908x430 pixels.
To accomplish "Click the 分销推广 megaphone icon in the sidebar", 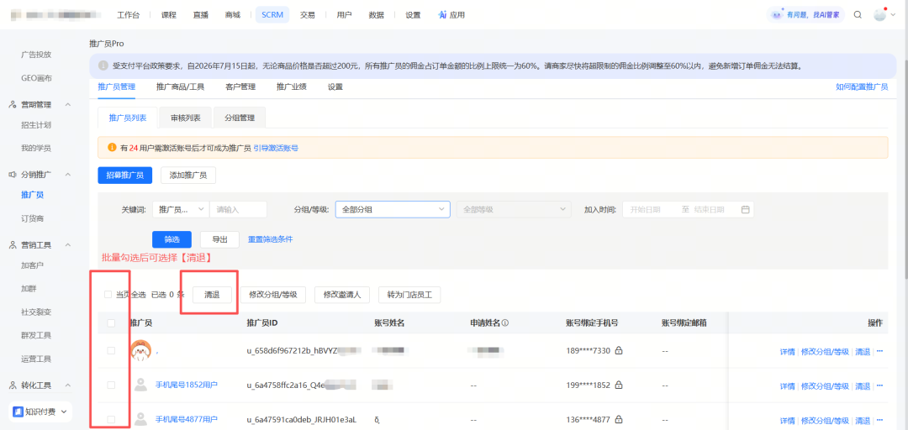I will (x=13, y=174).
